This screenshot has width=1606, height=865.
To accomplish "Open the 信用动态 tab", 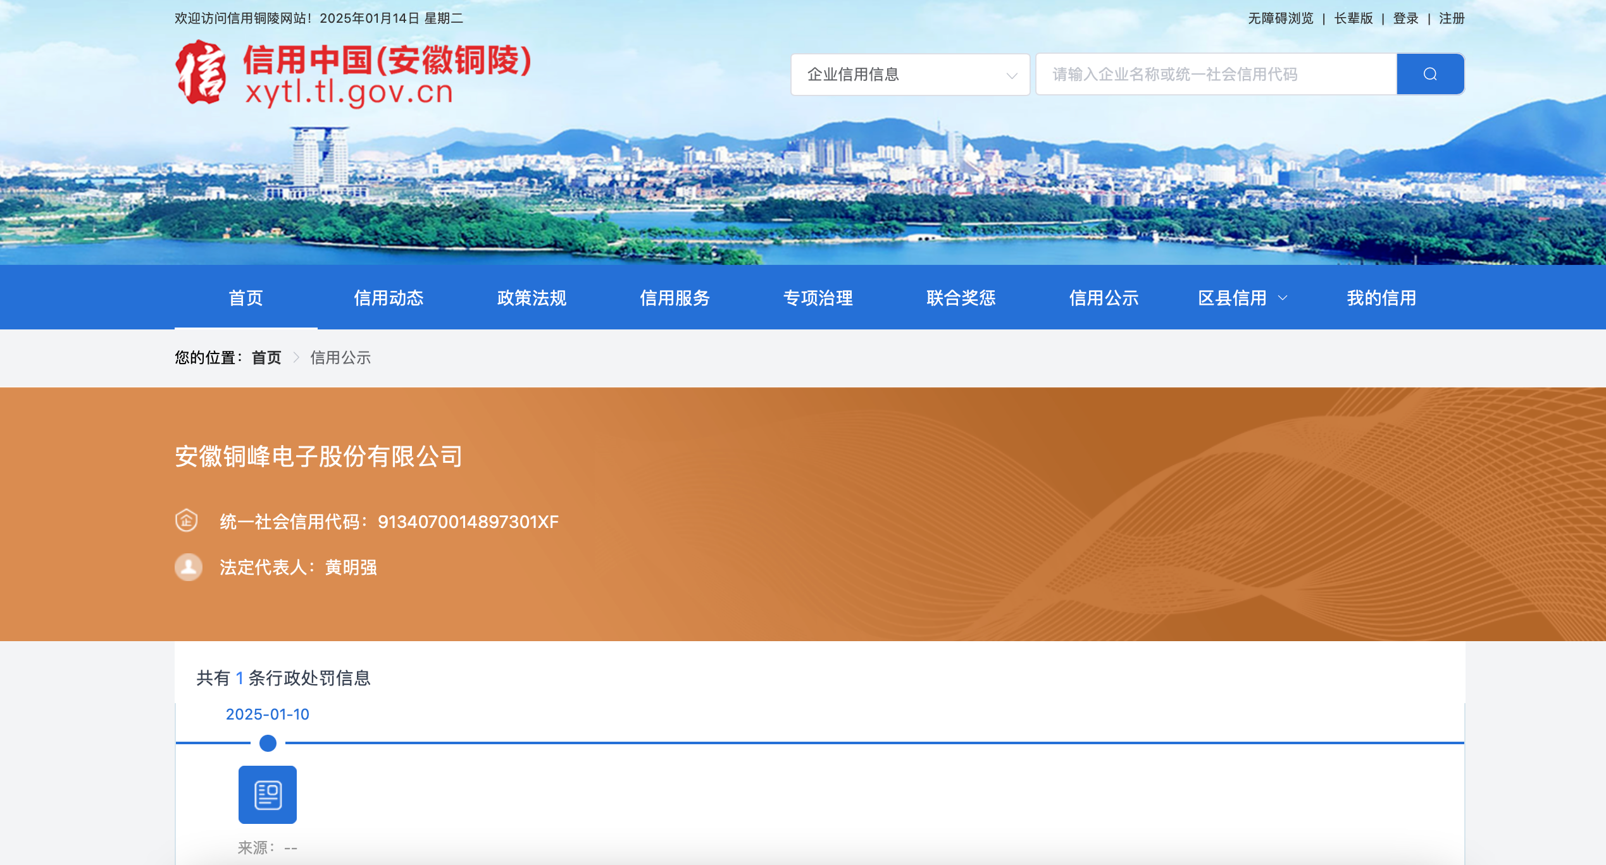I will pyautogui.click(x=389, y=298).
